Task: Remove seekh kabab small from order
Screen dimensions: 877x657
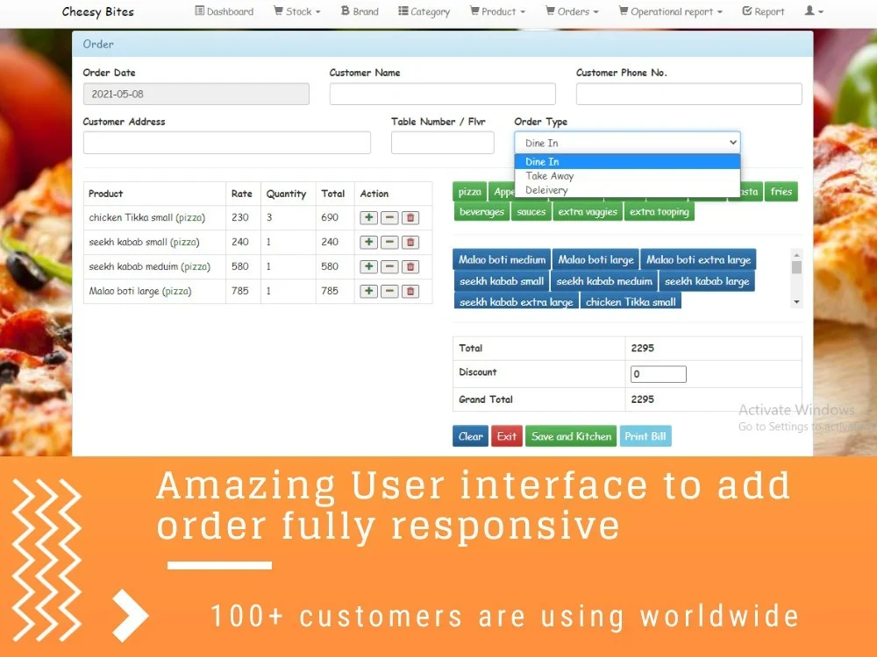Action: [410, 243]
